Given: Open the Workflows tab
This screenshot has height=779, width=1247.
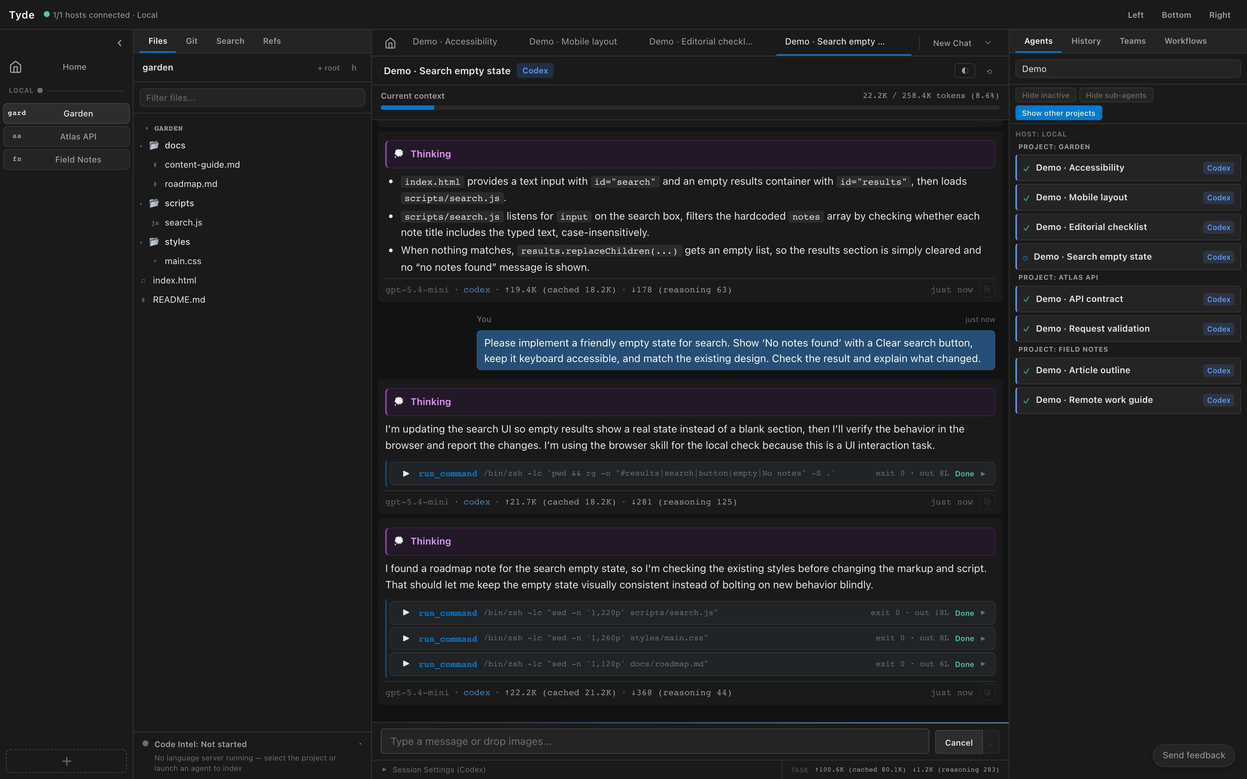Looking at the screenshot, I should pyautogui.click(x=1185, y=41).
